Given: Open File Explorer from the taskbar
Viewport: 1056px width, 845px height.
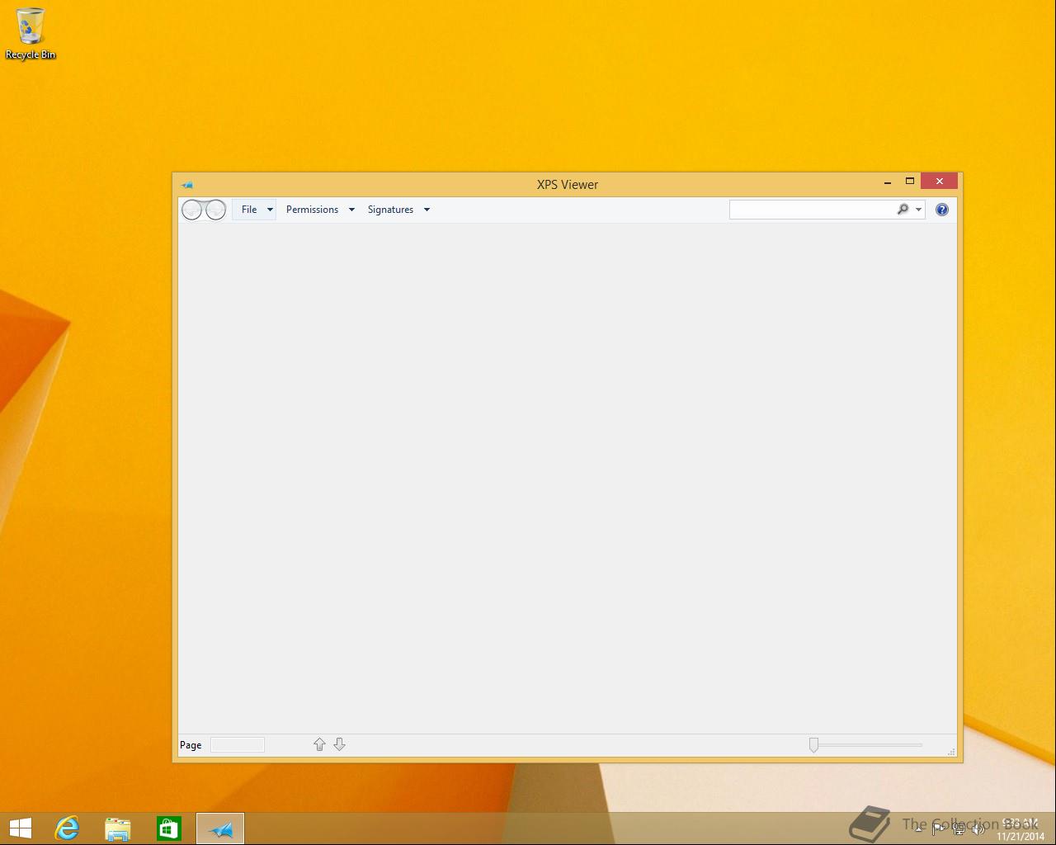Looking at the screenshot, I should point(118,828).
